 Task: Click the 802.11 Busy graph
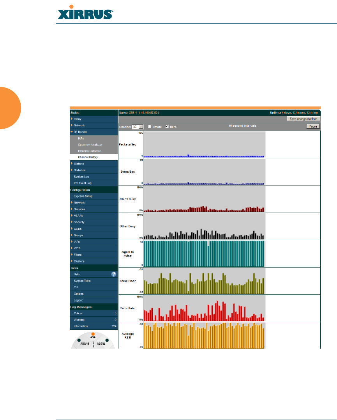(x=205, y=199)
